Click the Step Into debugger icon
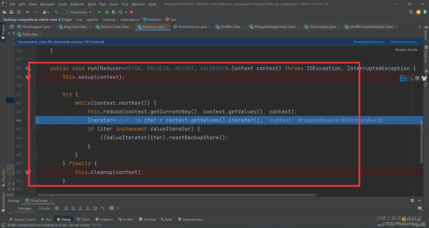This screenshot has width=429, height=228. [x=73, y=208]
